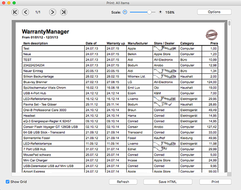Select the 'USB 4-Port Hub' entry
Image resolution: width=241 pixels, height=190 pixels.
point(53,93)
